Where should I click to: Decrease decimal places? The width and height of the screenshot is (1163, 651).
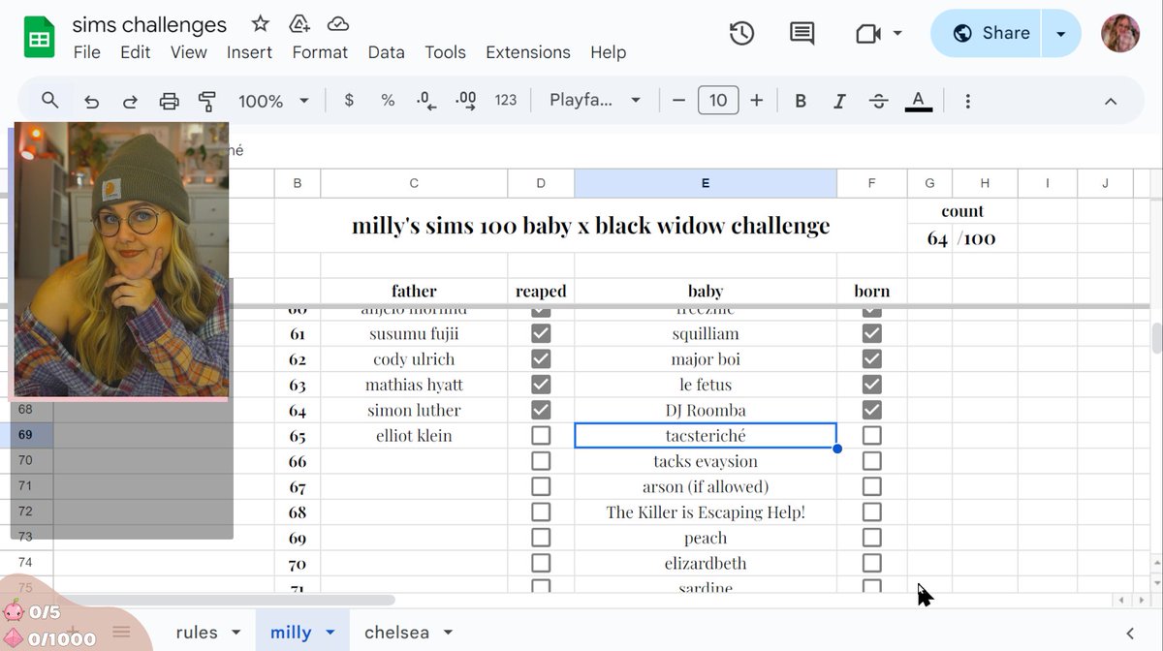click(426, 100)
